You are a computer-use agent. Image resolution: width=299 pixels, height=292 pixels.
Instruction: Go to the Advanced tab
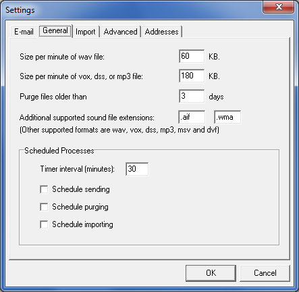pos(120,32)
